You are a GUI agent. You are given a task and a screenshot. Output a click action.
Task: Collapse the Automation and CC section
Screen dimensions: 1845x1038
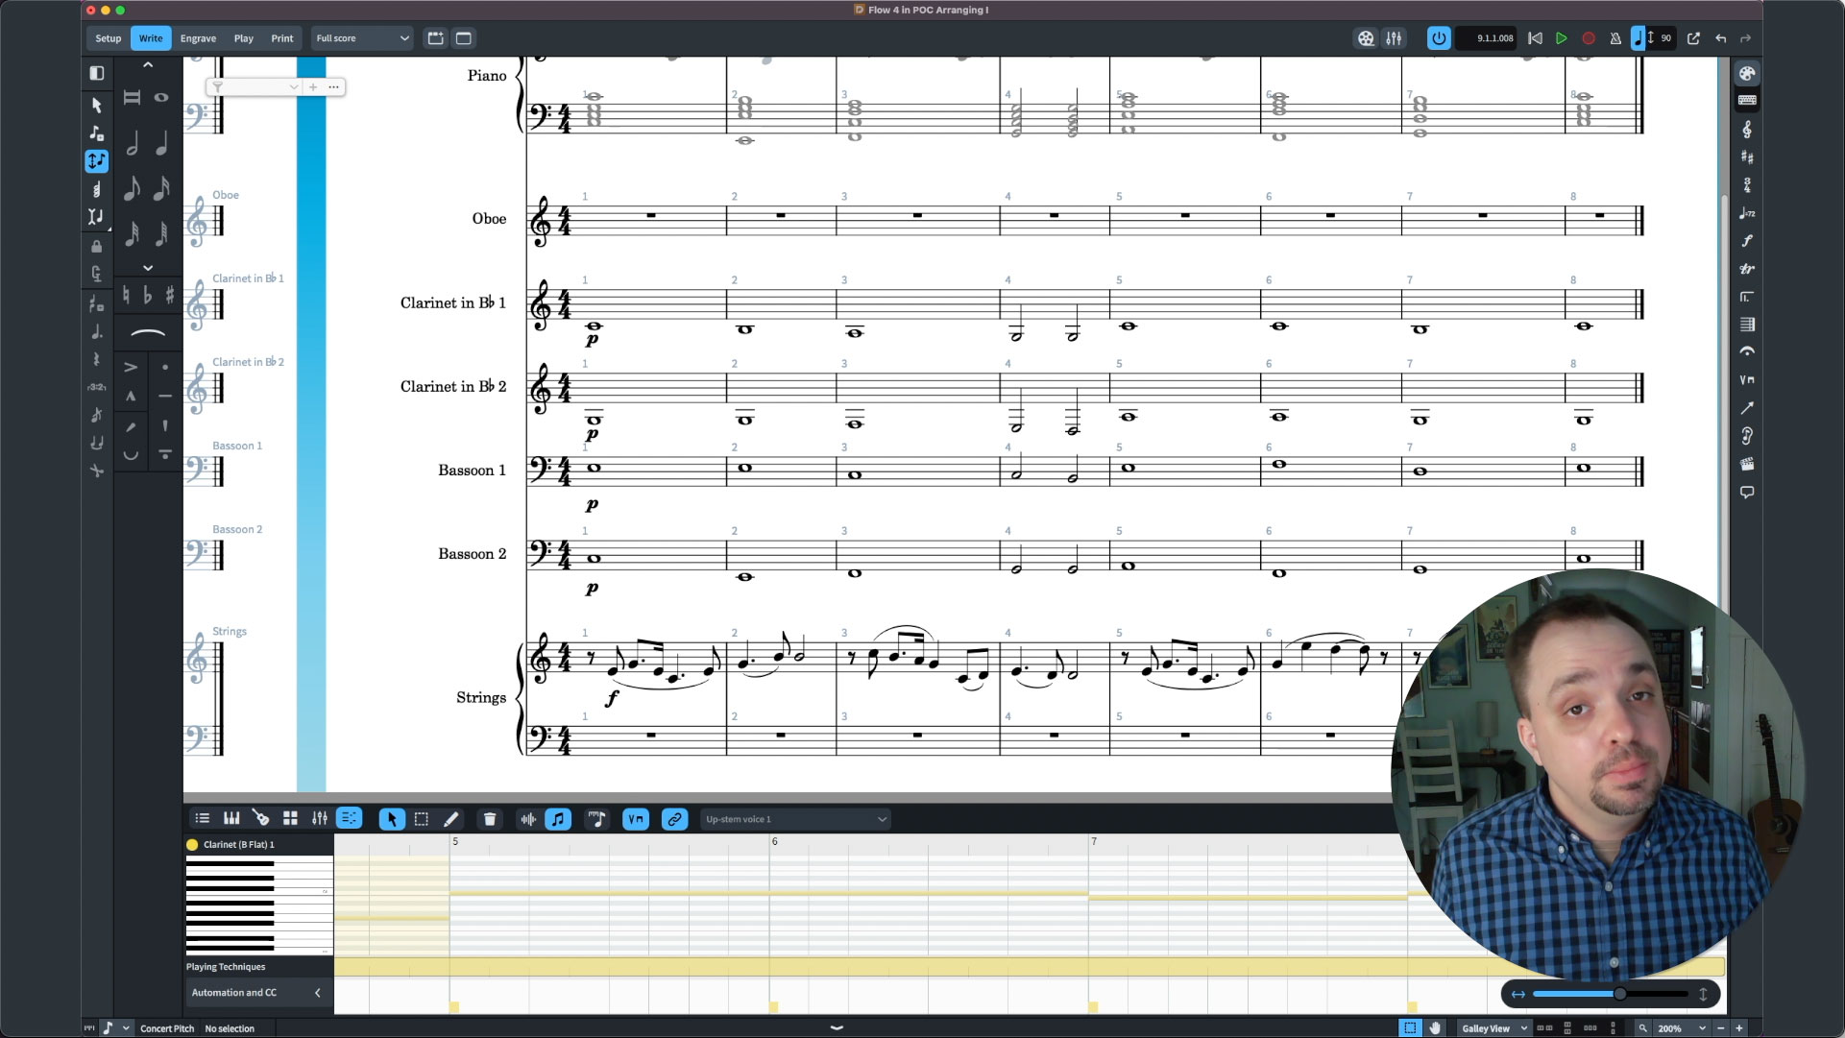pyautogui.click(x=317, y=993)
